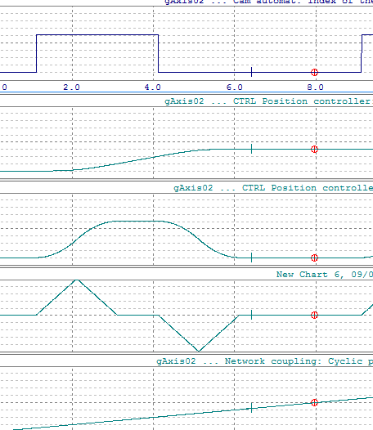Image resolution: width=373 pixels, height=430 pixels.
Task: Select the red cursor marker in New Chart 6
Action: (x=314, y=315)
